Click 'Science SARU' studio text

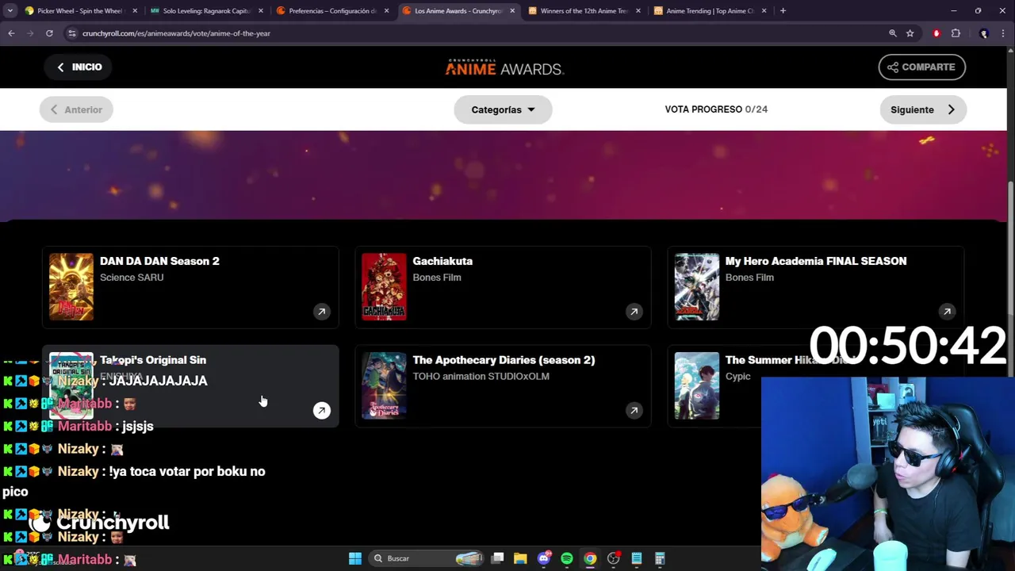(132, 278)
